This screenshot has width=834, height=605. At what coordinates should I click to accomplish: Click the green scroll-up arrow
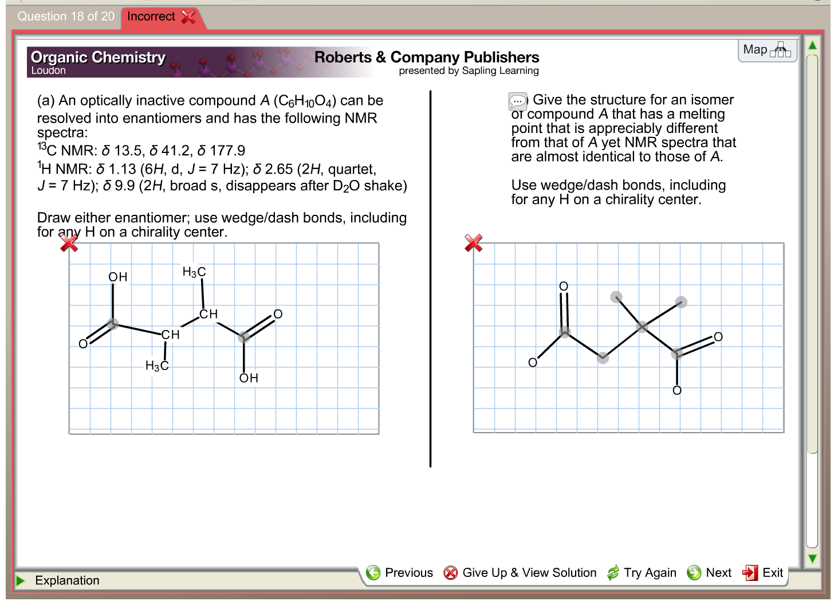(x=812, y=45)
